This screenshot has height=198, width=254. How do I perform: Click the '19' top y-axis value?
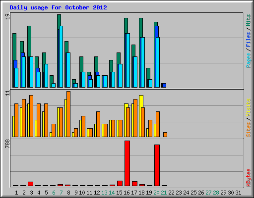[x=7, y=17]
